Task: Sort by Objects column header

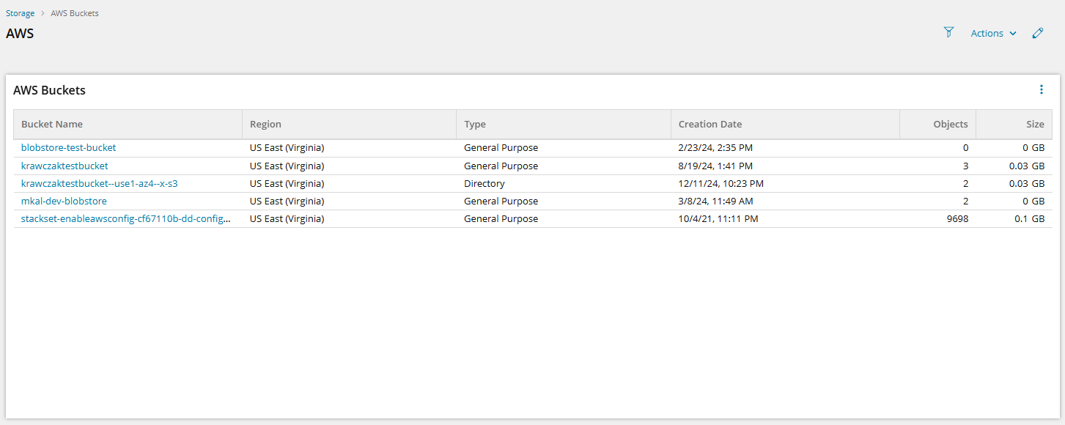Action: (950, 125)
